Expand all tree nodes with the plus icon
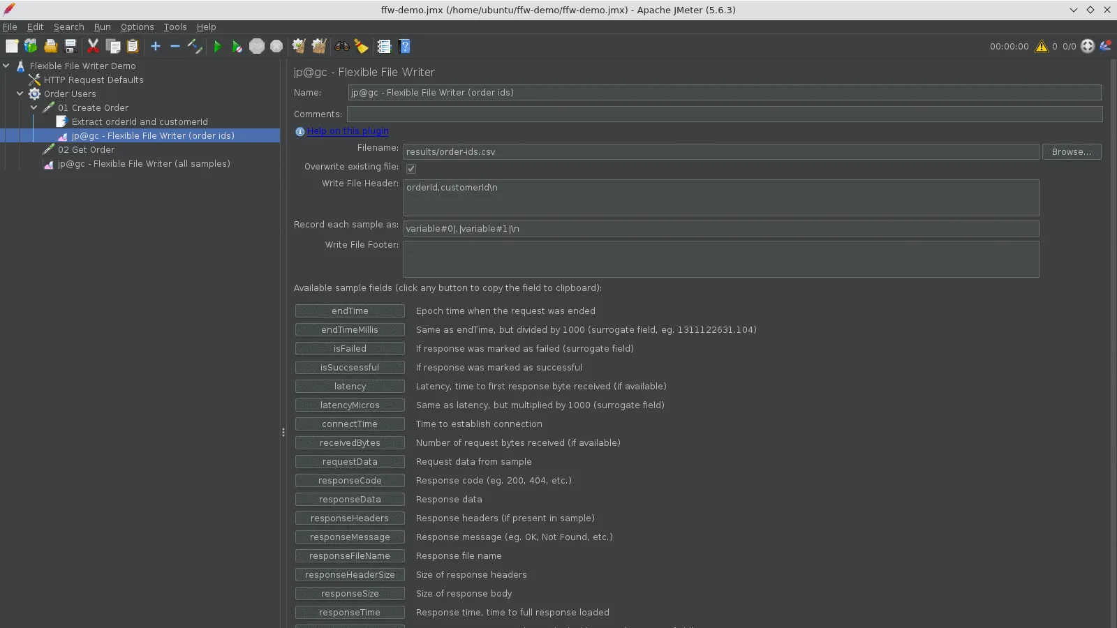 coord(156,47)
